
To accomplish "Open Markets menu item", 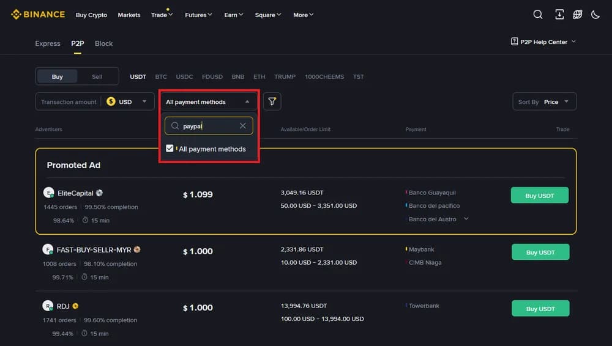I will pyautogui.click(x=129, y=15).
